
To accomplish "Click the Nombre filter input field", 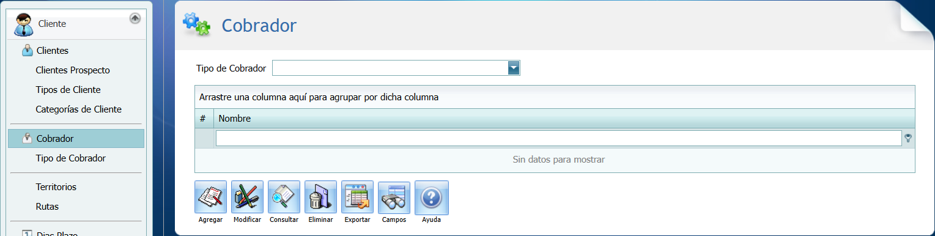I will pos(558,139).
